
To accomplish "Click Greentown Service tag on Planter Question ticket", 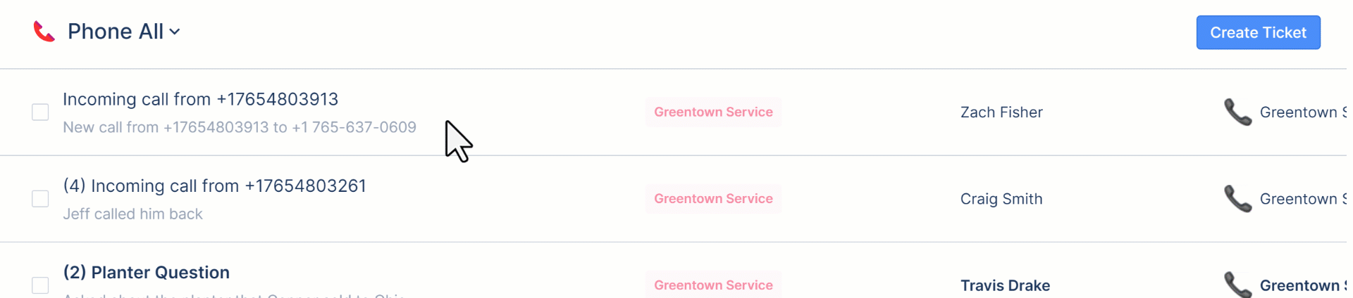I will (713, 285).
